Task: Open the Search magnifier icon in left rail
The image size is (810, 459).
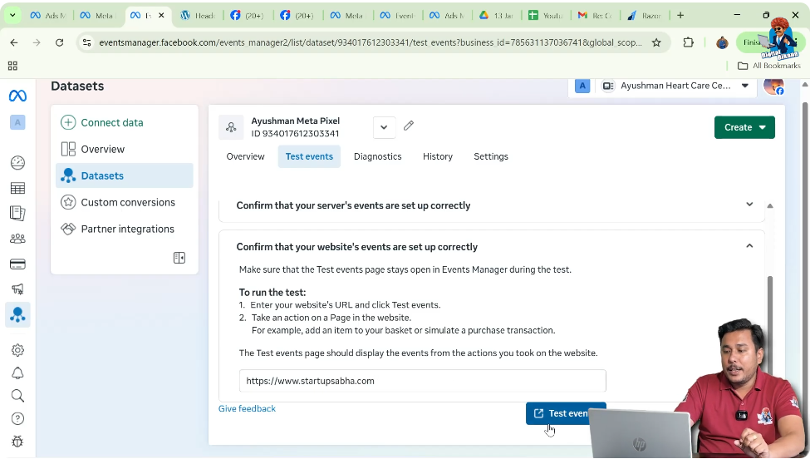Action: tap(17, 396)
